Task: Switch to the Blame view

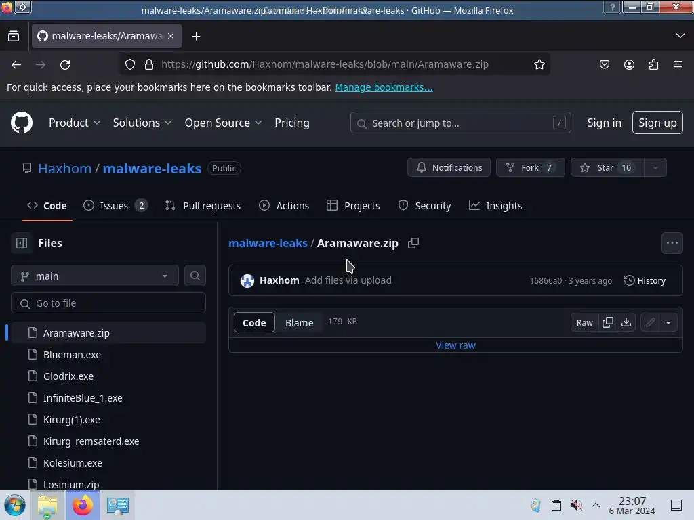Action: tap(299, 322)
